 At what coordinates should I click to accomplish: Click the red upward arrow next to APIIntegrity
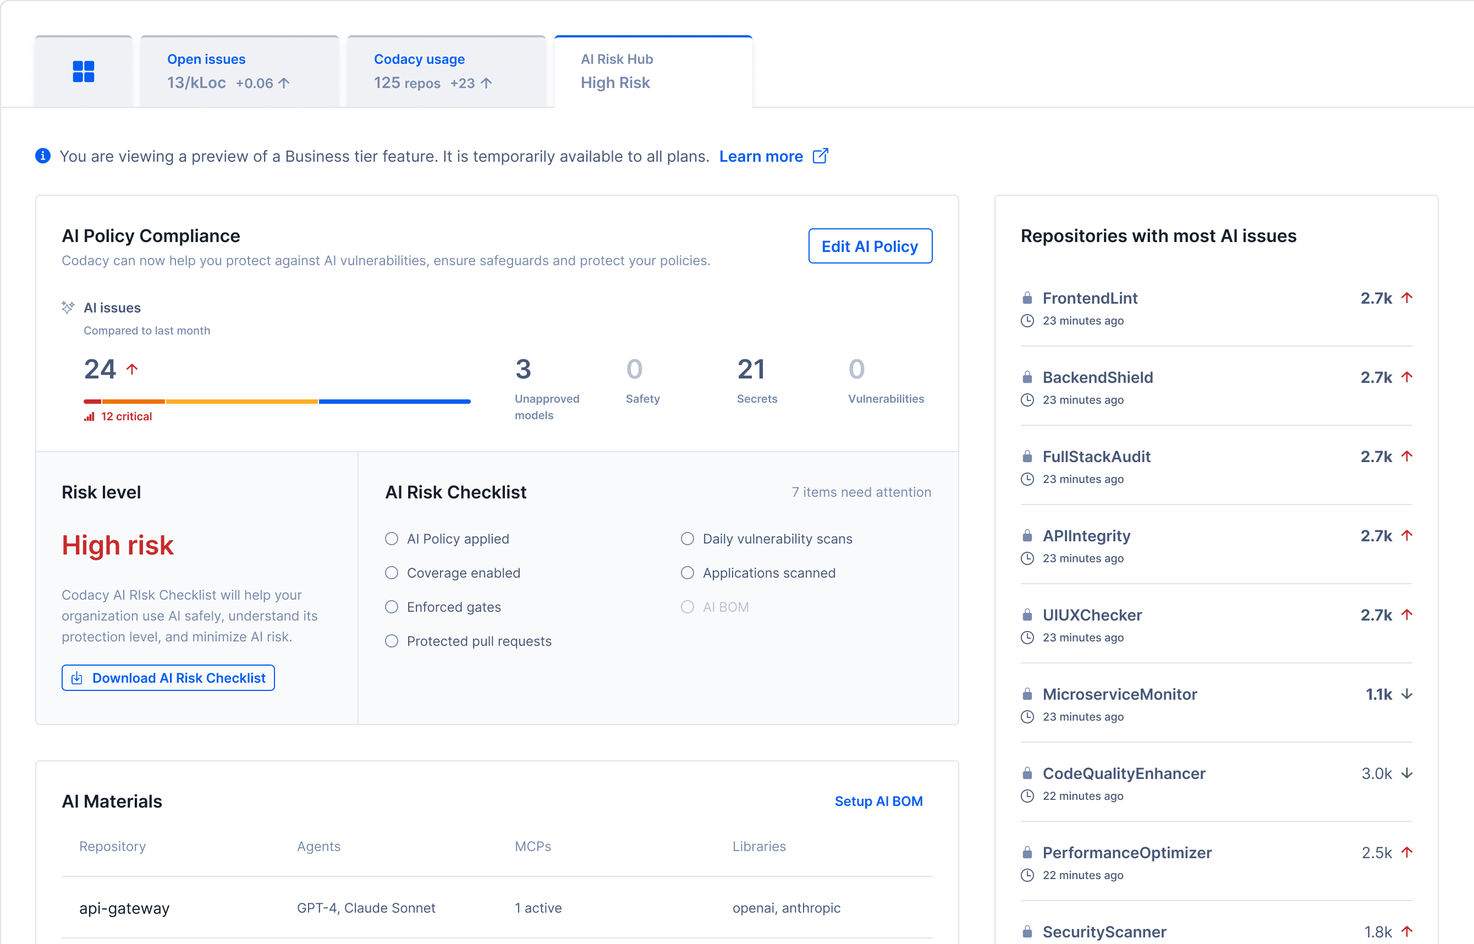click(x=1407, y=535)
